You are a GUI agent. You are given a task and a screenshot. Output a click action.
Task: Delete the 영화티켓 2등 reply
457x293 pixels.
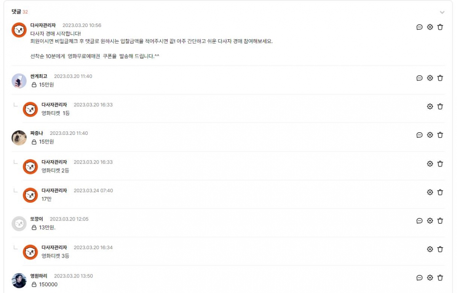[440, 164]
